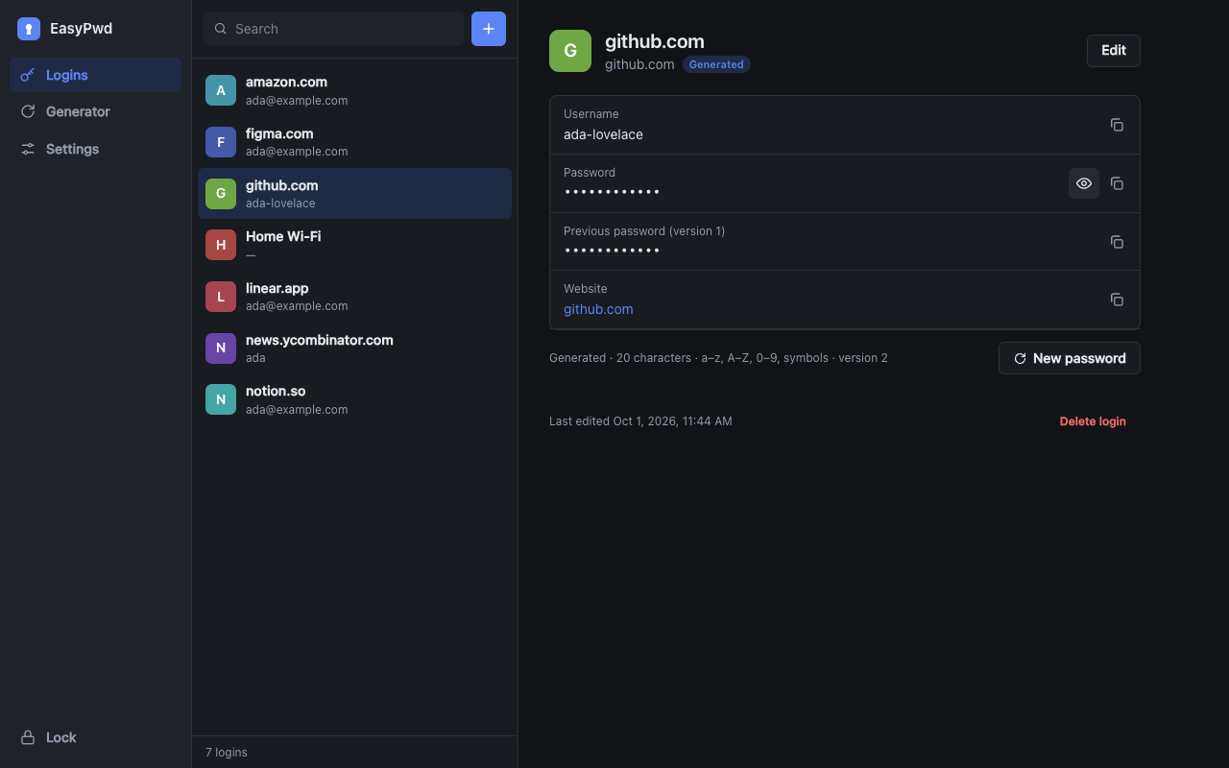Screen dimensions: 1229x768
Task: Edit the github.com login
Action: 1114,51
